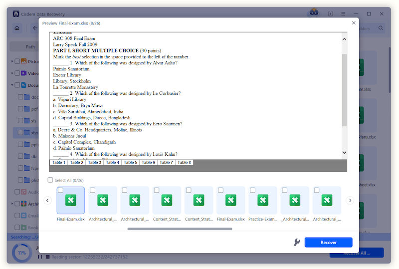This screenshot has width=399, height=269.
Task: Click the thumbnail strip horizontal scrollbar
Action: pos(180,229)
